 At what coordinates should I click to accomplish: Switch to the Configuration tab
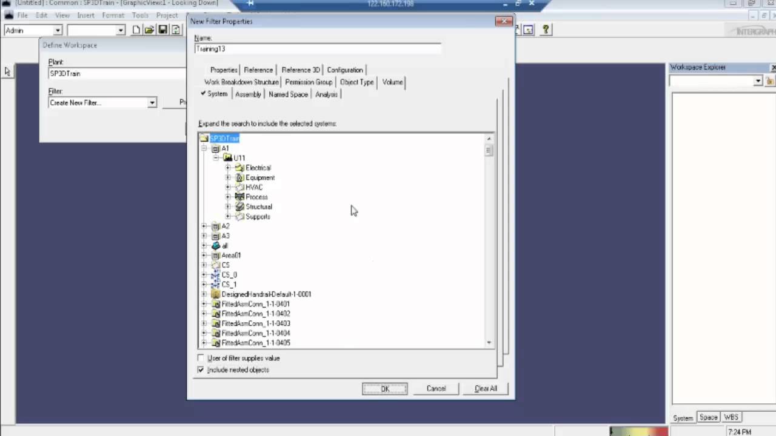[x=345, y=70]
